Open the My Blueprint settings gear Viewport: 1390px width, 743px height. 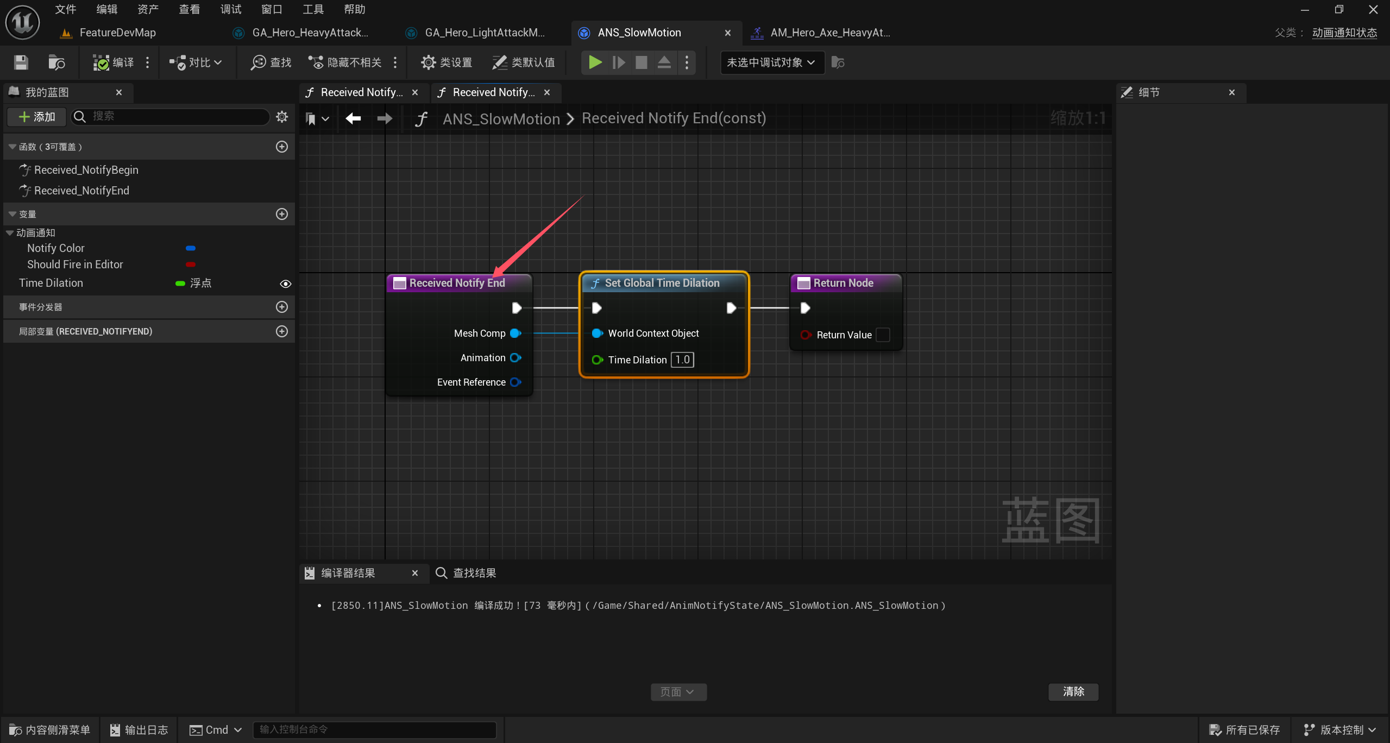(282, 116)
